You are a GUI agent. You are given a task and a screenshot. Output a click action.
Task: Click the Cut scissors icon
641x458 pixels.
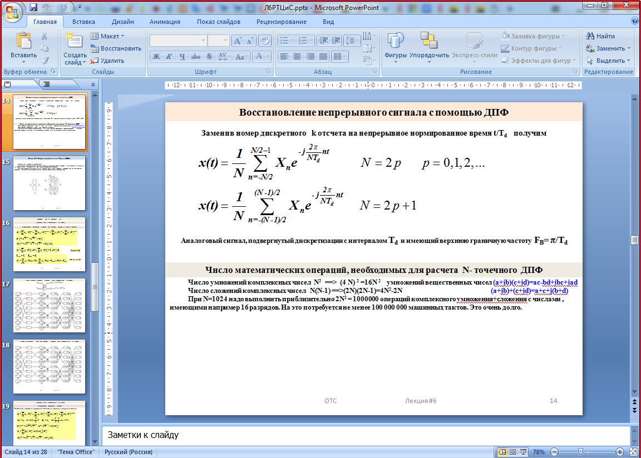45,36
